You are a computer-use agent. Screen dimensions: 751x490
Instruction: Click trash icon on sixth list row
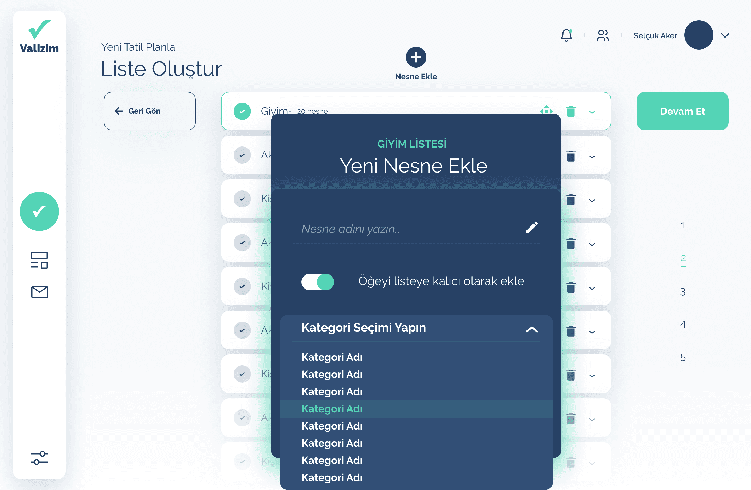(571, 331)
